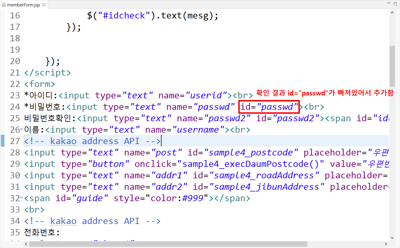Click name="passwd" attribute on line 24
Image resolution: width=400 pixels, height=248 pixels.
(201, 107)
